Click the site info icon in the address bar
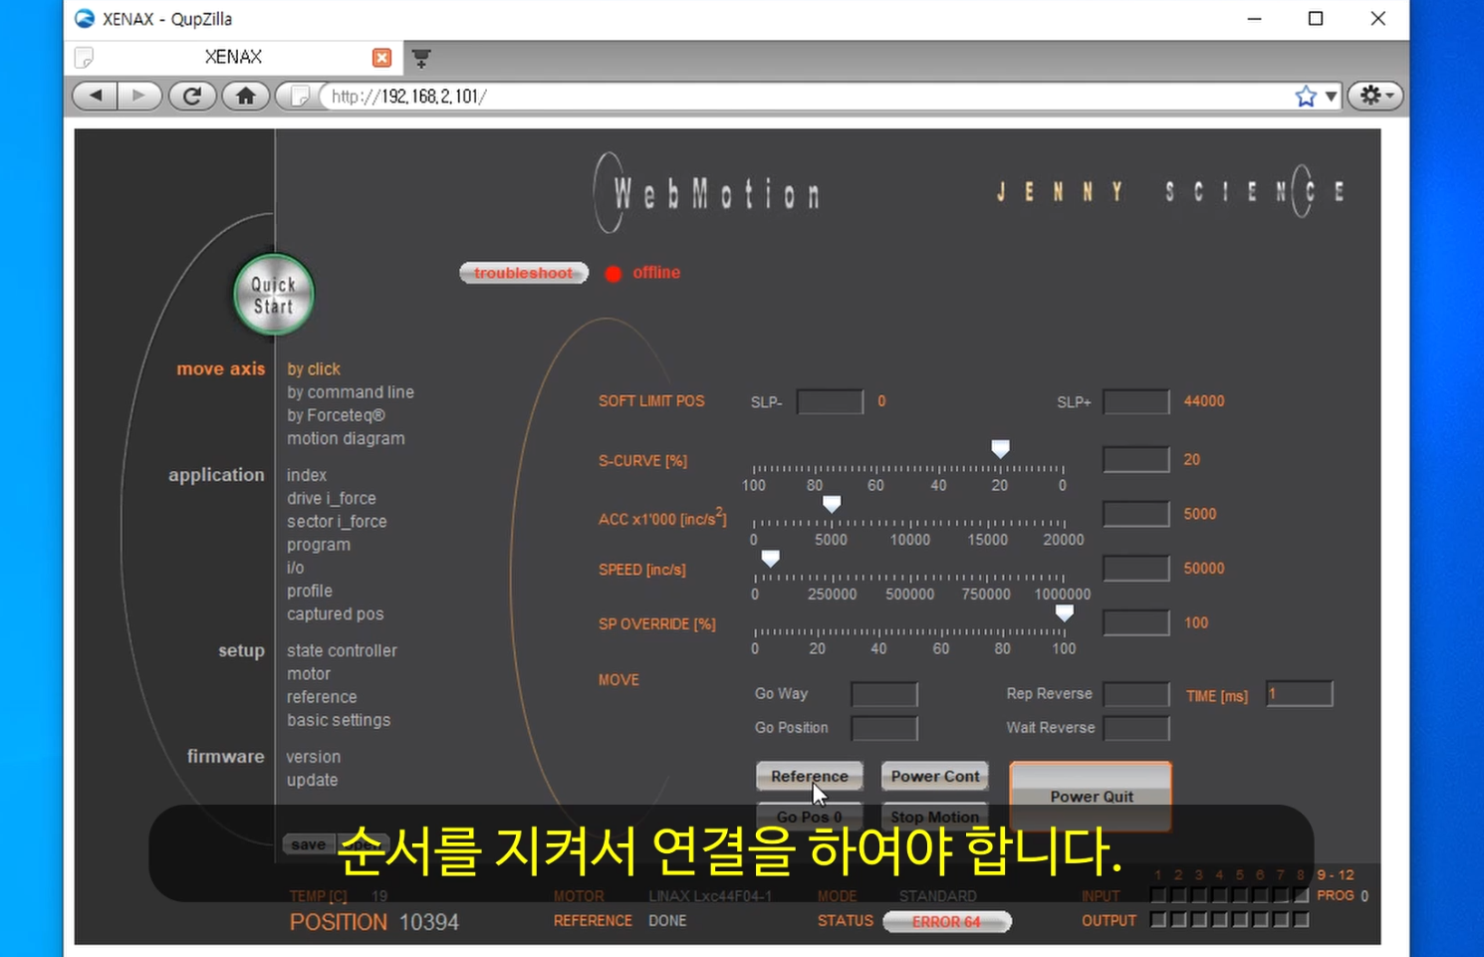 [298, 96]
